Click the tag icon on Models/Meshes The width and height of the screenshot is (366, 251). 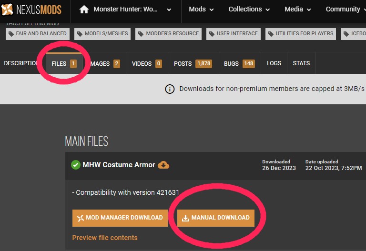pos(80,34)
